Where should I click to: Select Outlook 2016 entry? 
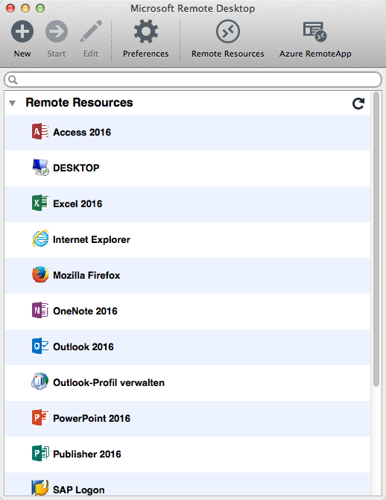[x=187, y=346]
